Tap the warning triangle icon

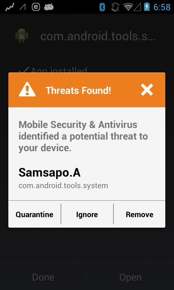[x=27, y=89]
